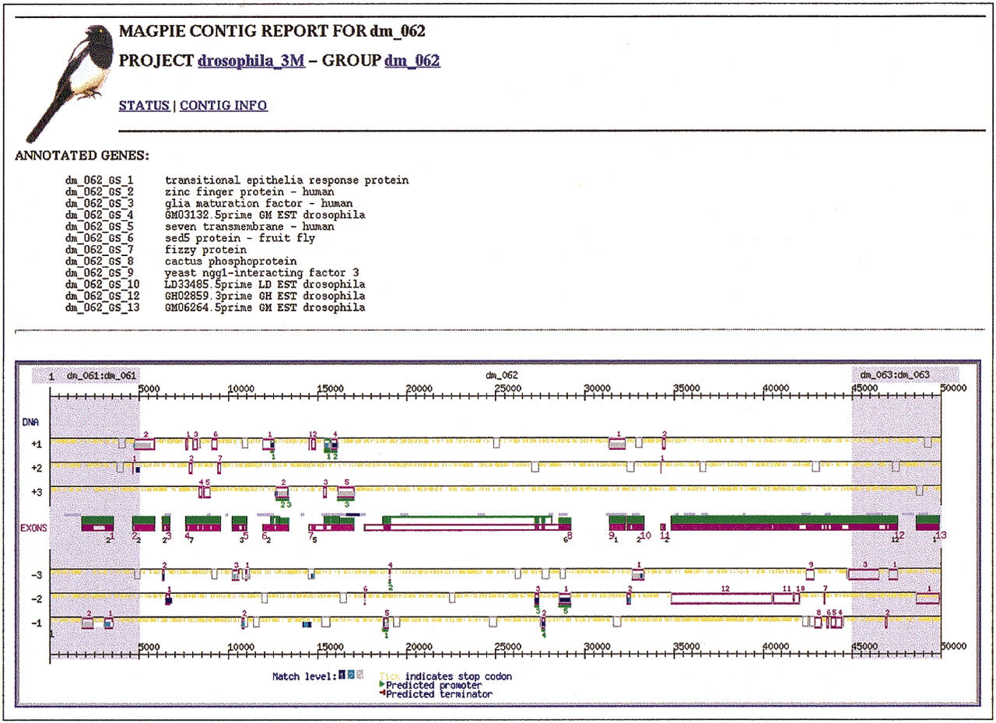Select ORF box 3 on the -3 strand
This screenshot has height=723, width=996.
point(863,574)
